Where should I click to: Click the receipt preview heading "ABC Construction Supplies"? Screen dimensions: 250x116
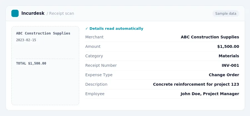coord(43,33)
